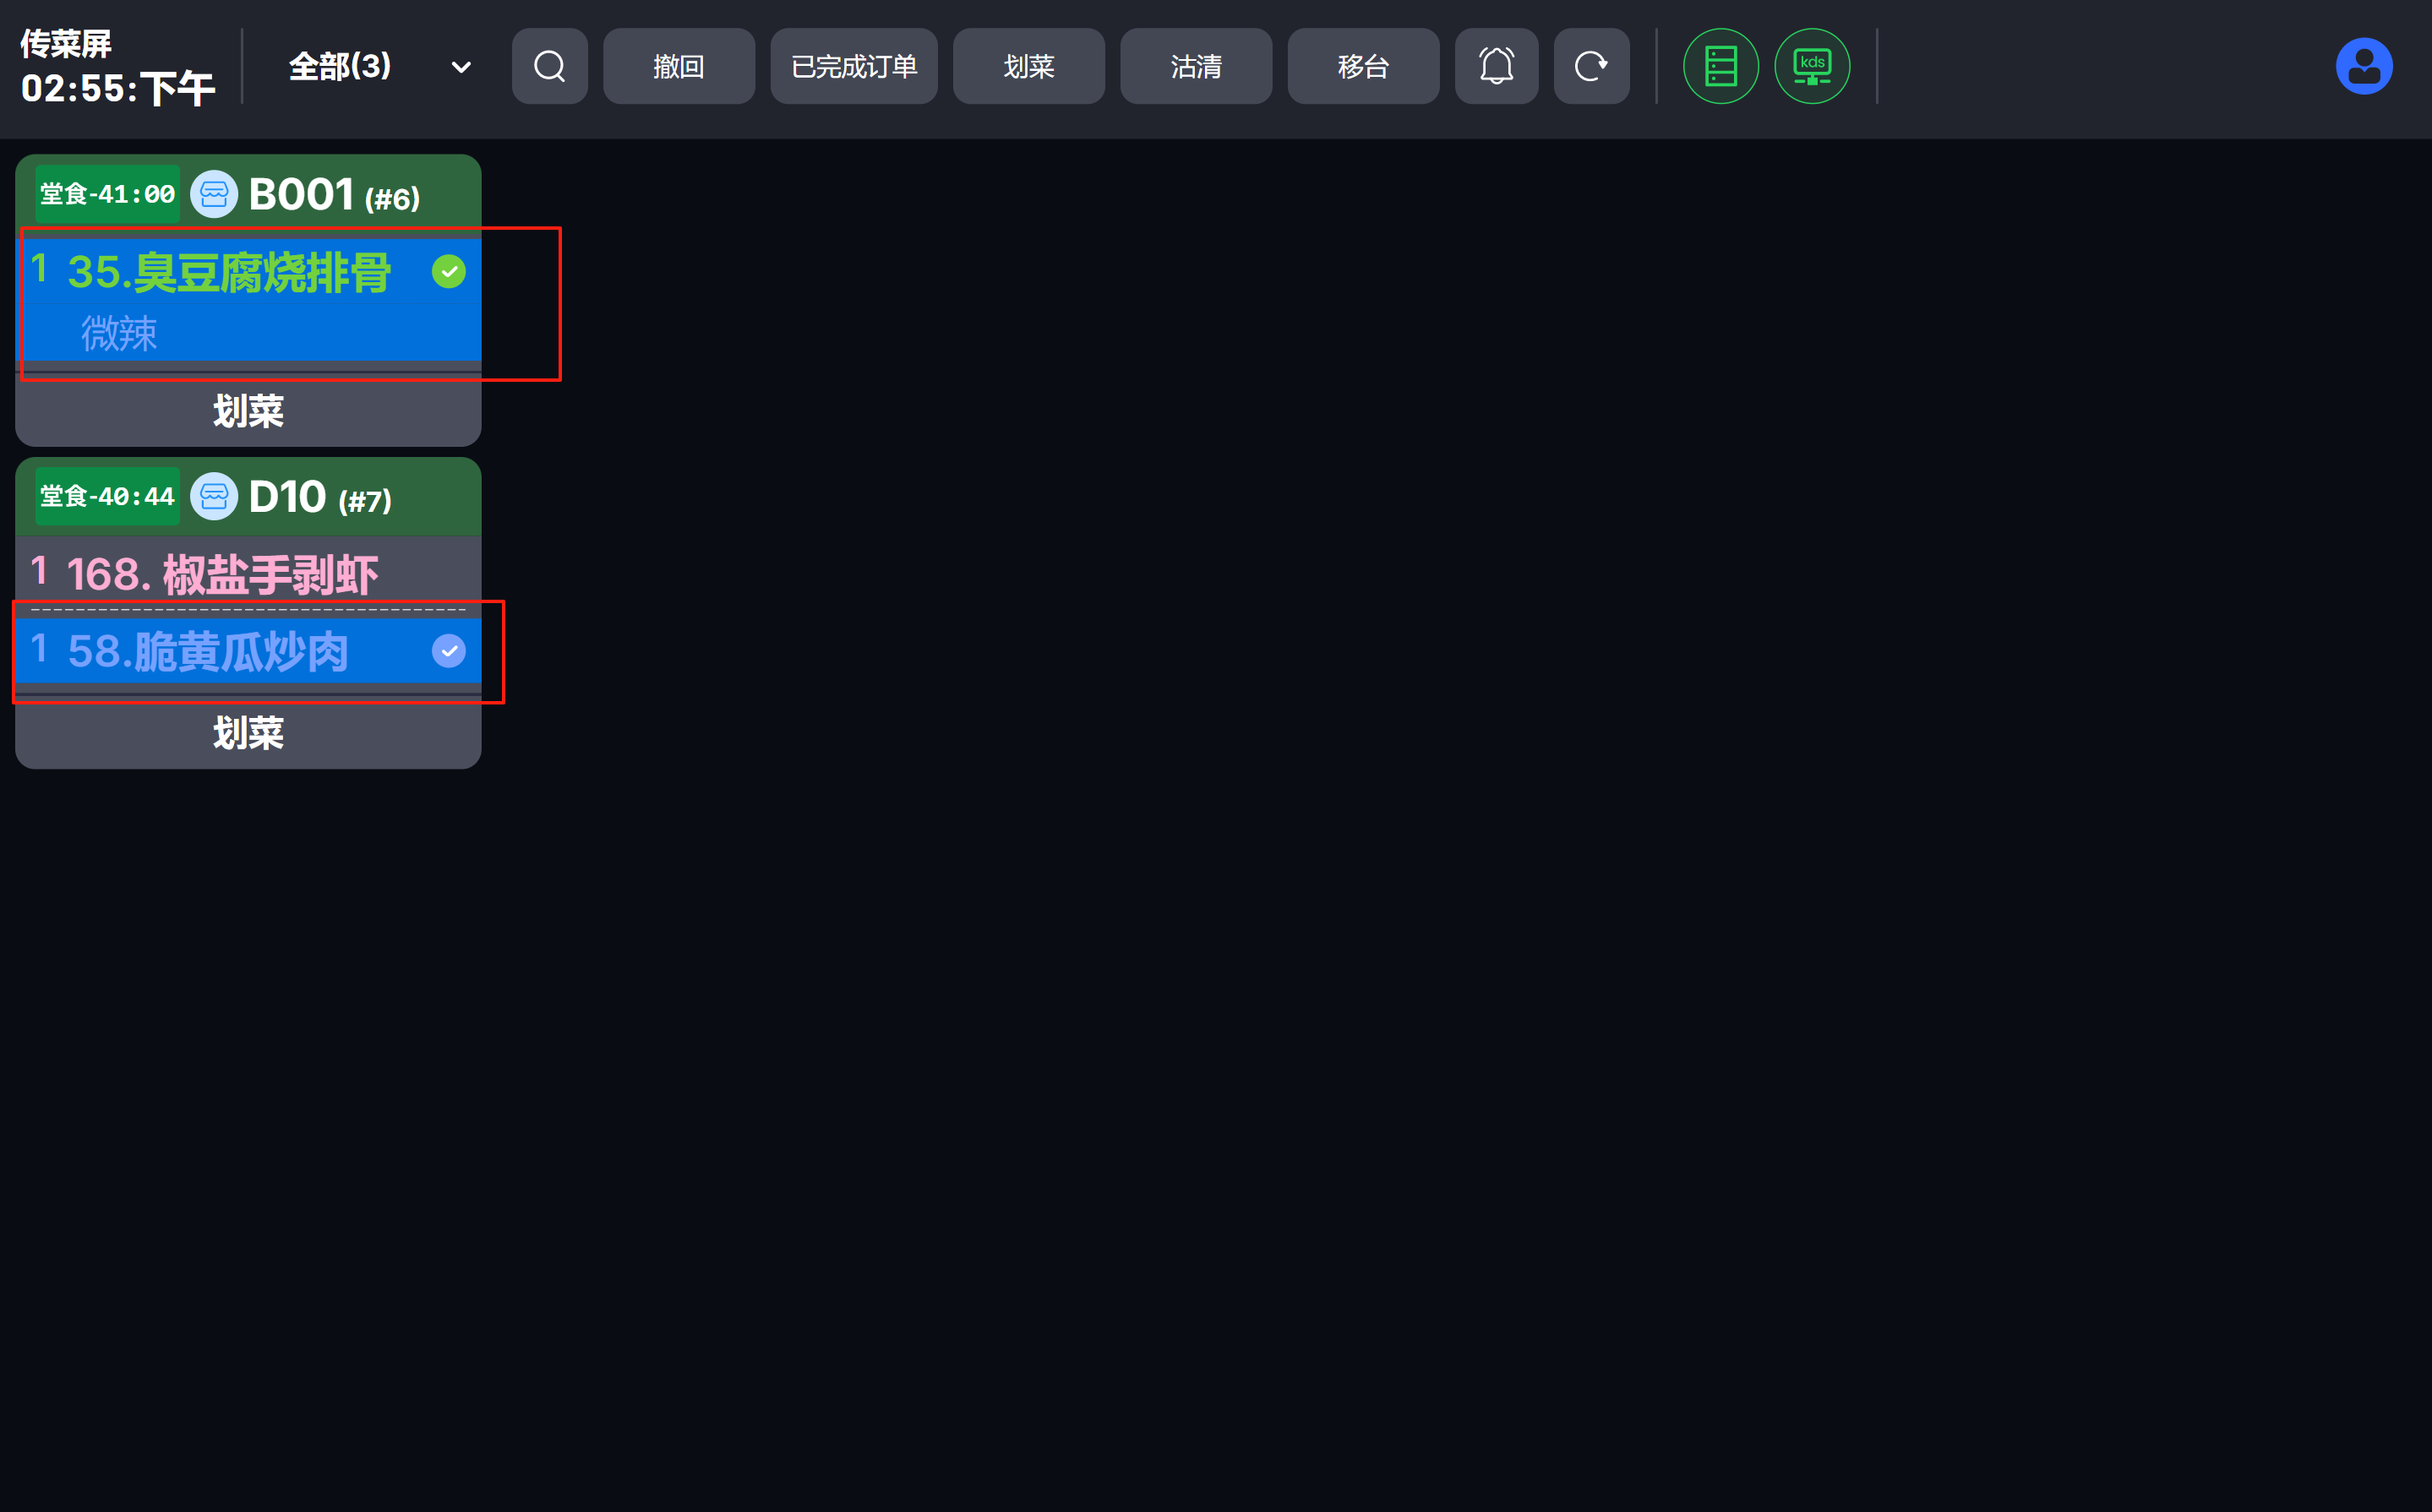Select dish 58.脆黄瓜炒肉
This screenshot has height=1512, width=2432.
click(248, 651)
